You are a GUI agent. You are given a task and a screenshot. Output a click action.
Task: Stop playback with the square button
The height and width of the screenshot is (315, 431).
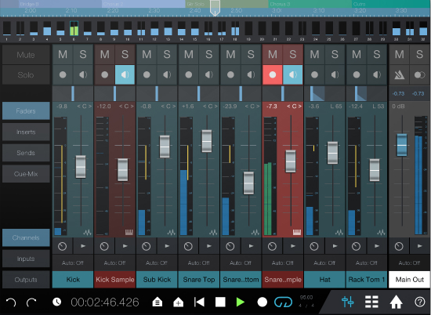click(x=220, y=302)
